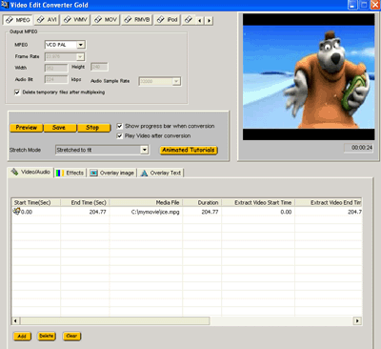Open the Overlay image tab
This screenshot has height=349, width=381.
click(112, 173)
